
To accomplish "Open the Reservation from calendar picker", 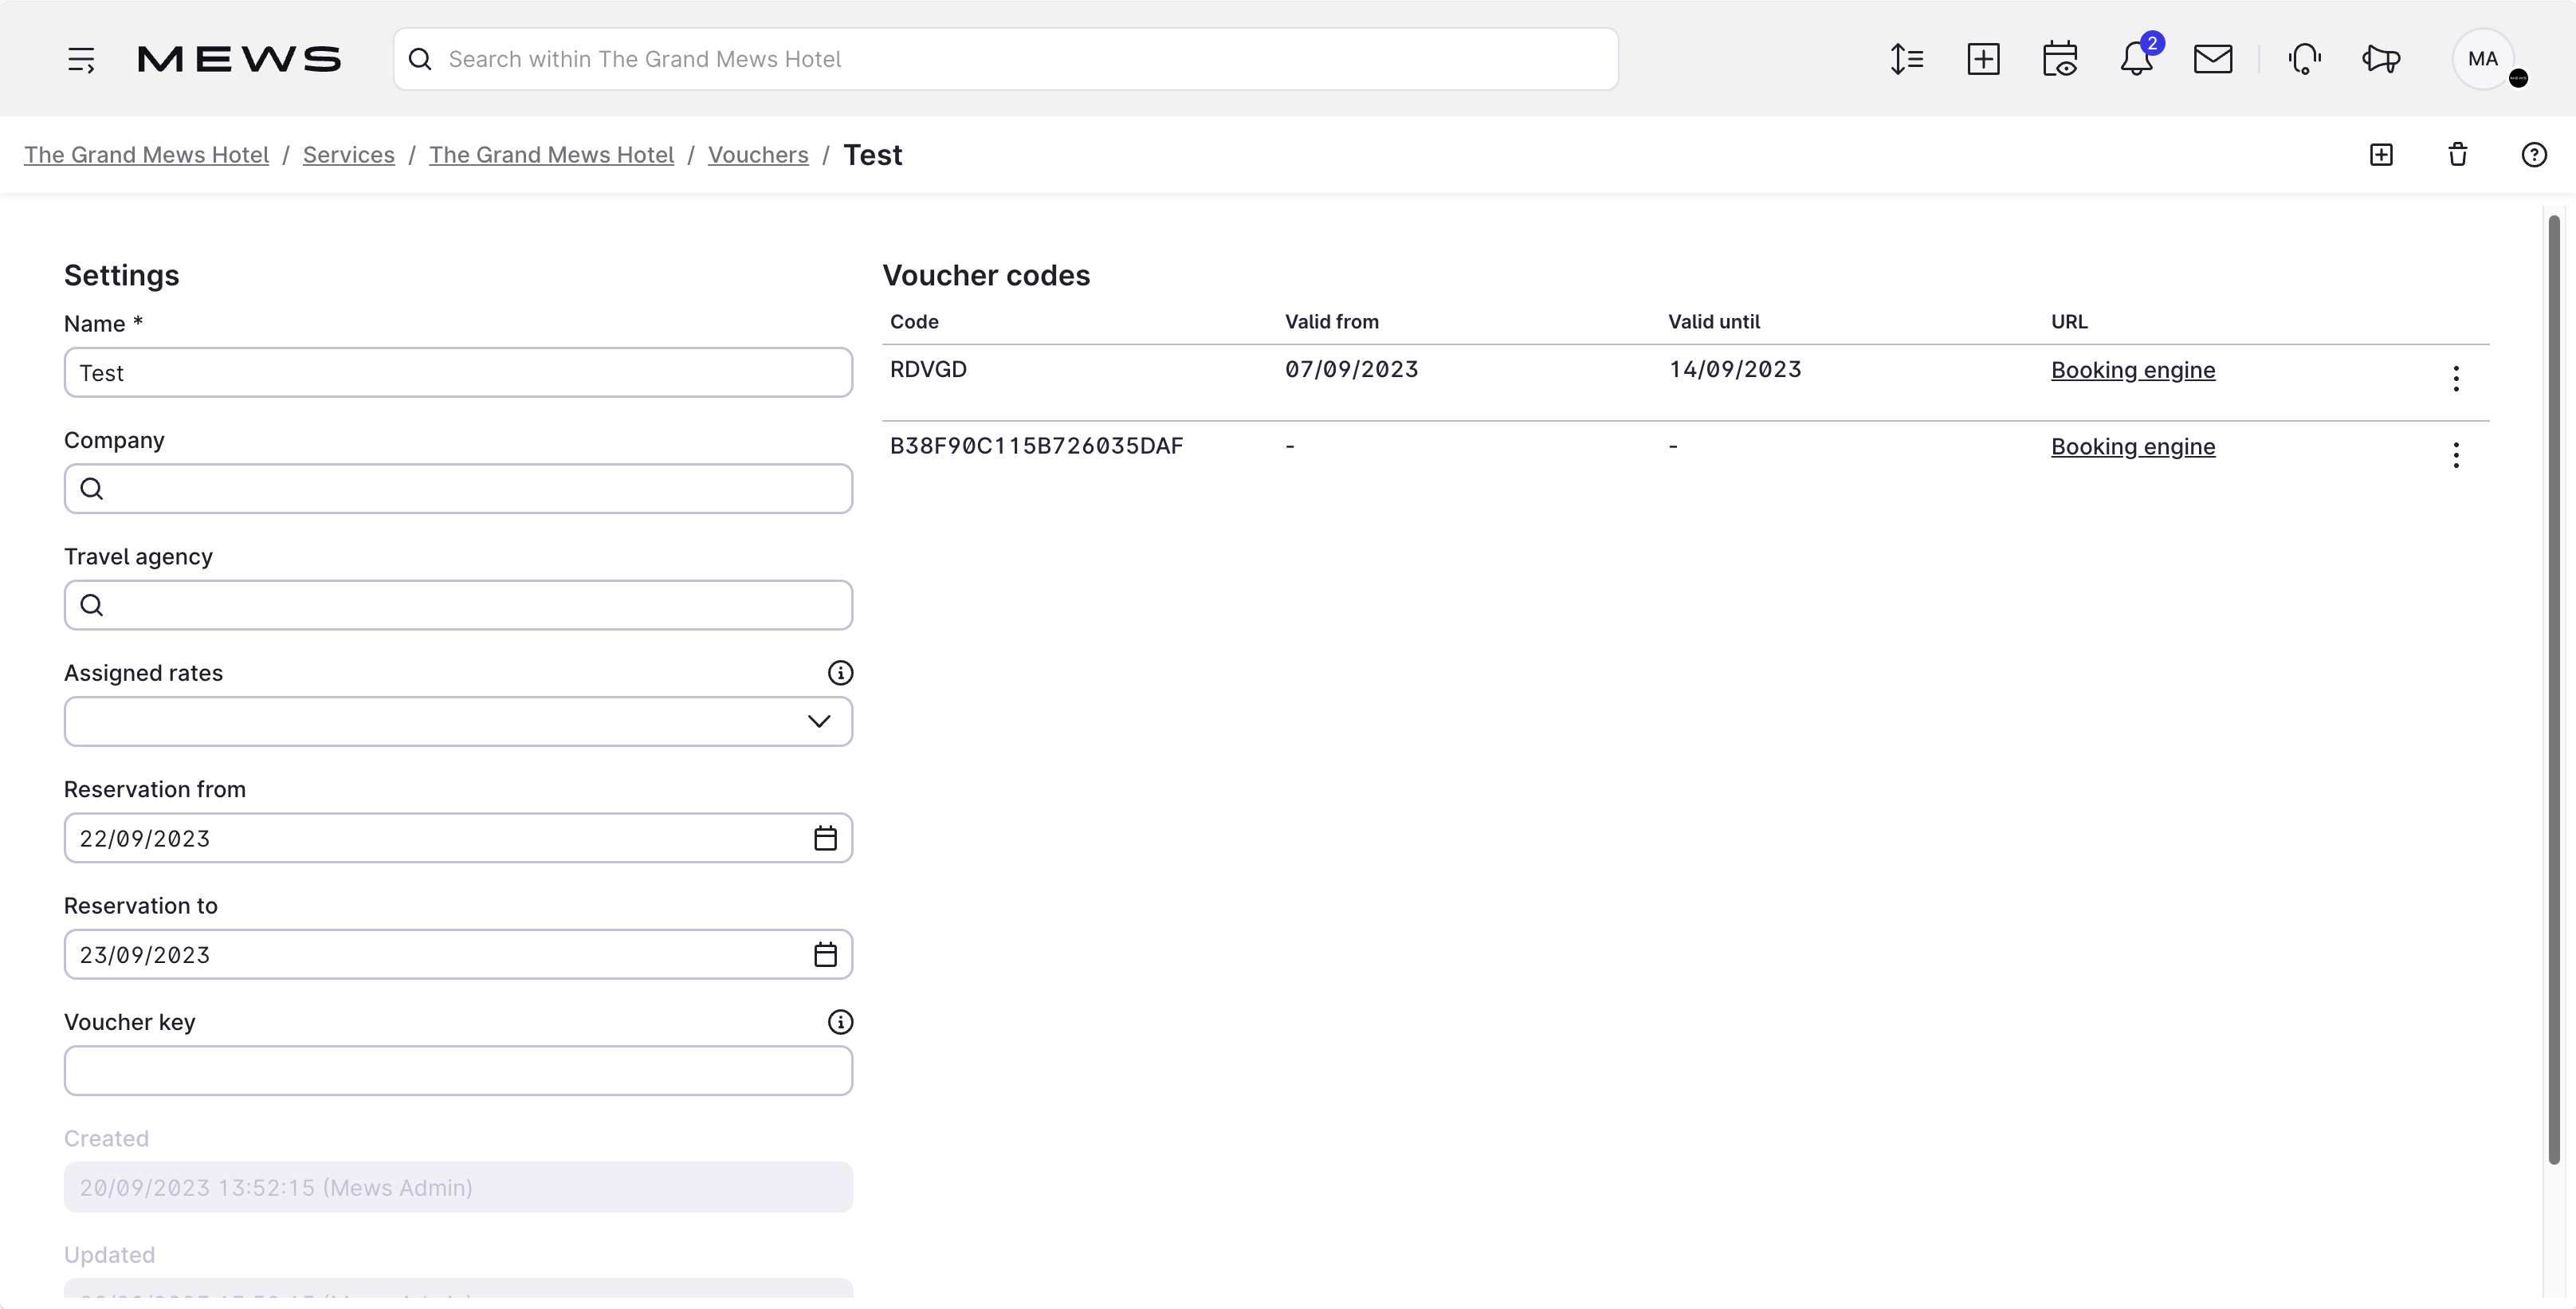I will (825, 838).
